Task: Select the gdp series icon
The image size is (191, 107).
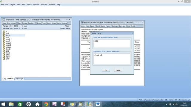Action: click(4, 37)
